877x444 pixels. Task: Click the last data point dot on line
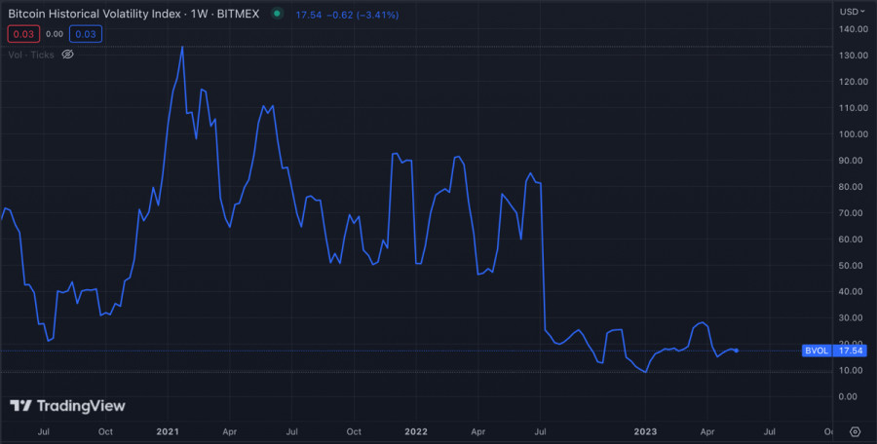pos(738,351)
